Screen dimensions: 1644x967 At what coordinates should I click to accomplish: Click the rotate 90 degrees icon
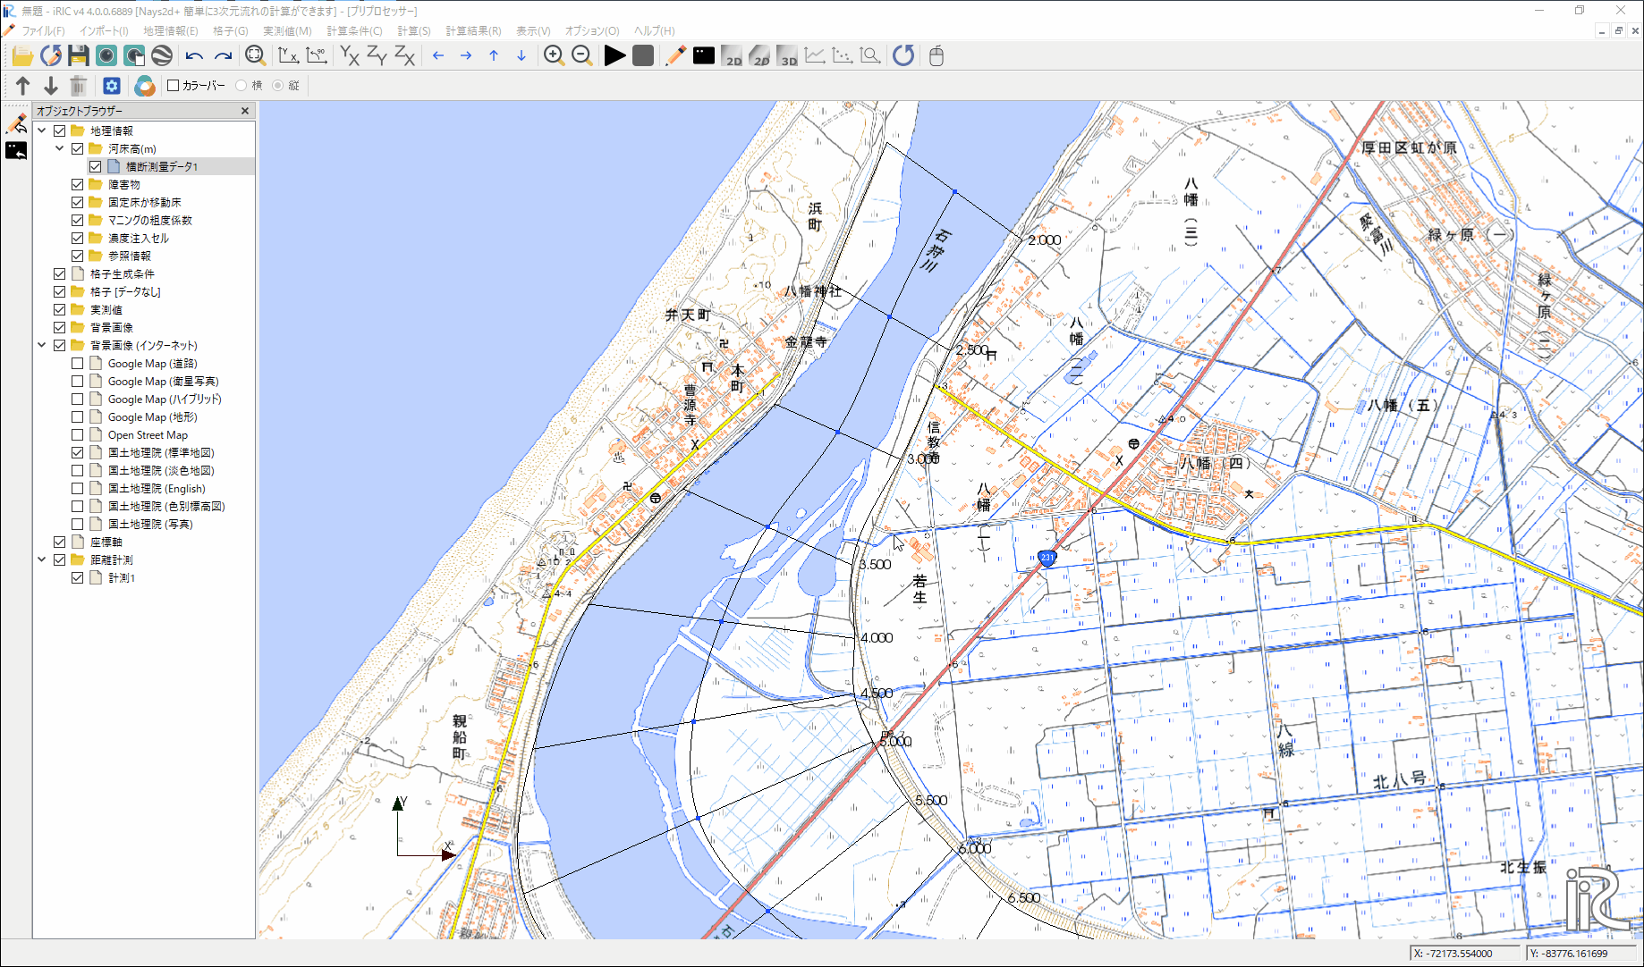316,55
